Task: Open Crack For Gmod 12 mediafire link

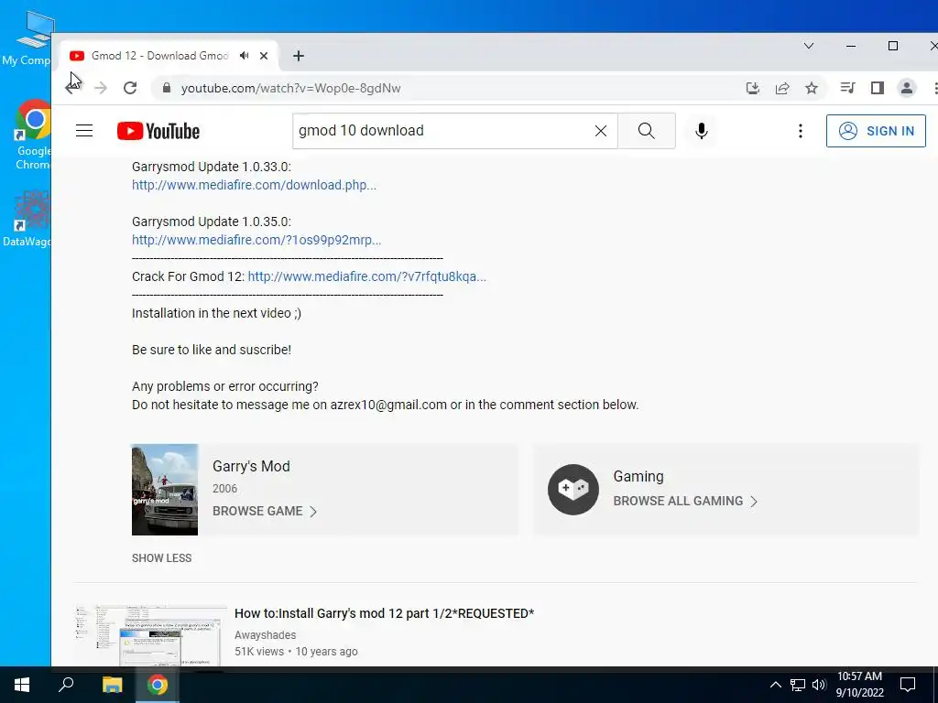Action: point(366,276)
